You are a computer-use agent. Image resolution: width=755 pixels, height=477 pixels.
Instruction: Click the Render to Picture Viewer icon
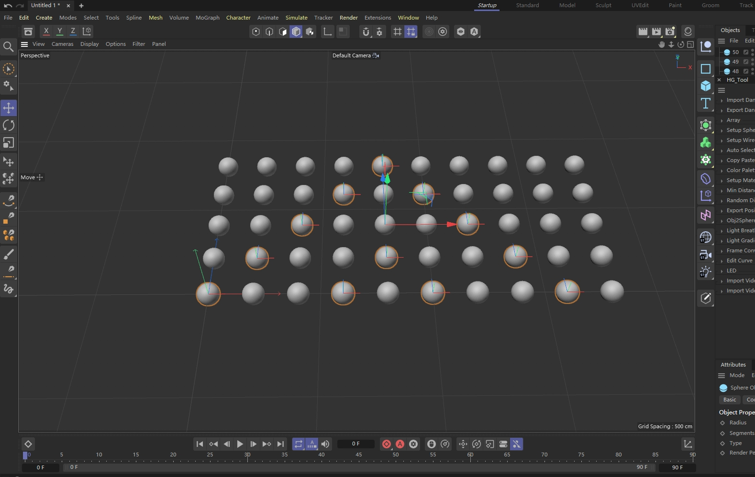pos(656,32)
